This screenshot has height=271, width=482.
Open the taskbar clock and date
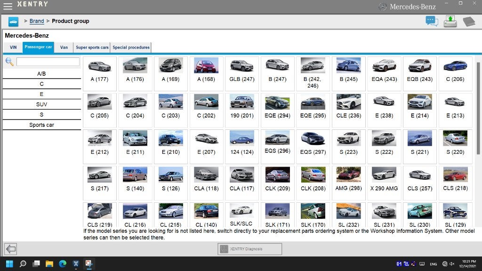tap(467, 263)
